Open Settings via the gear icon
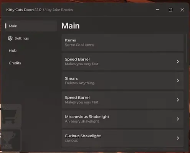Image resolution: width=190 pixels, height=153 pixels. tap(10, 38)
